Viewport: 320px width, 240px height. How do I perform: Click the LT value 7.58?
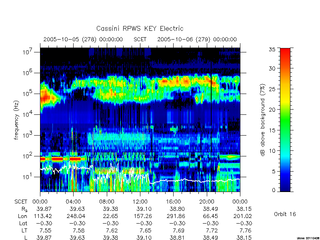[x=79, y=230]
